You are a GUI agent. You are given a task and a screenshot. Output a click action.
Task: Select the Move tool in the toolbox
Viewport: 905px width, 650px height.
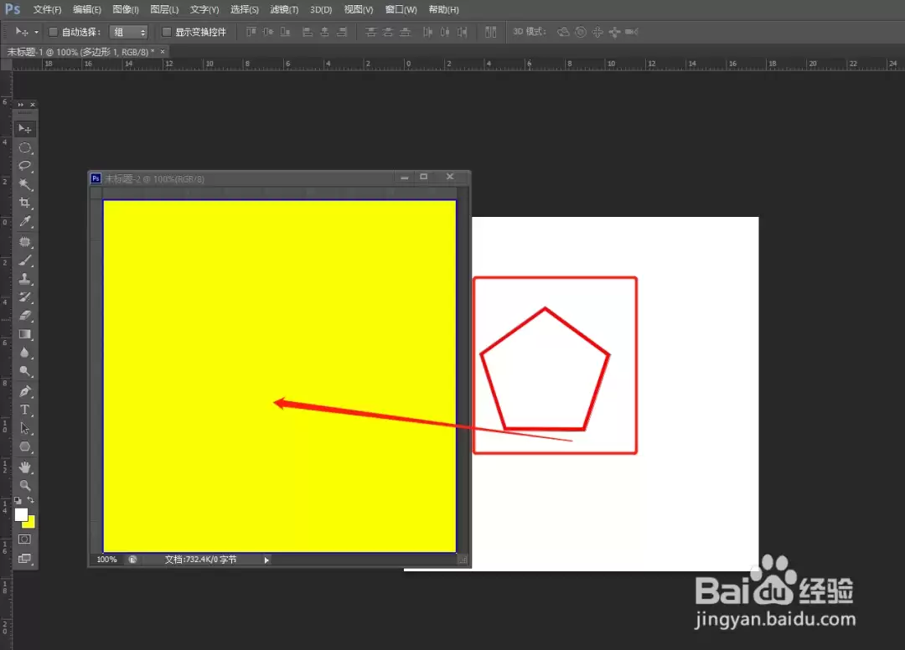point(25,129)
